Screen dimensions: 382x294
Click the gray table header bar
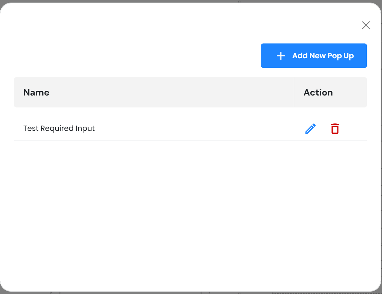(x=159, y=92)
